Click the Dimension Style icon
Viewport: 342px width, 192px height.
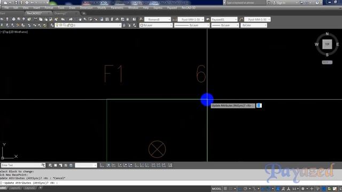coord(175,19)
